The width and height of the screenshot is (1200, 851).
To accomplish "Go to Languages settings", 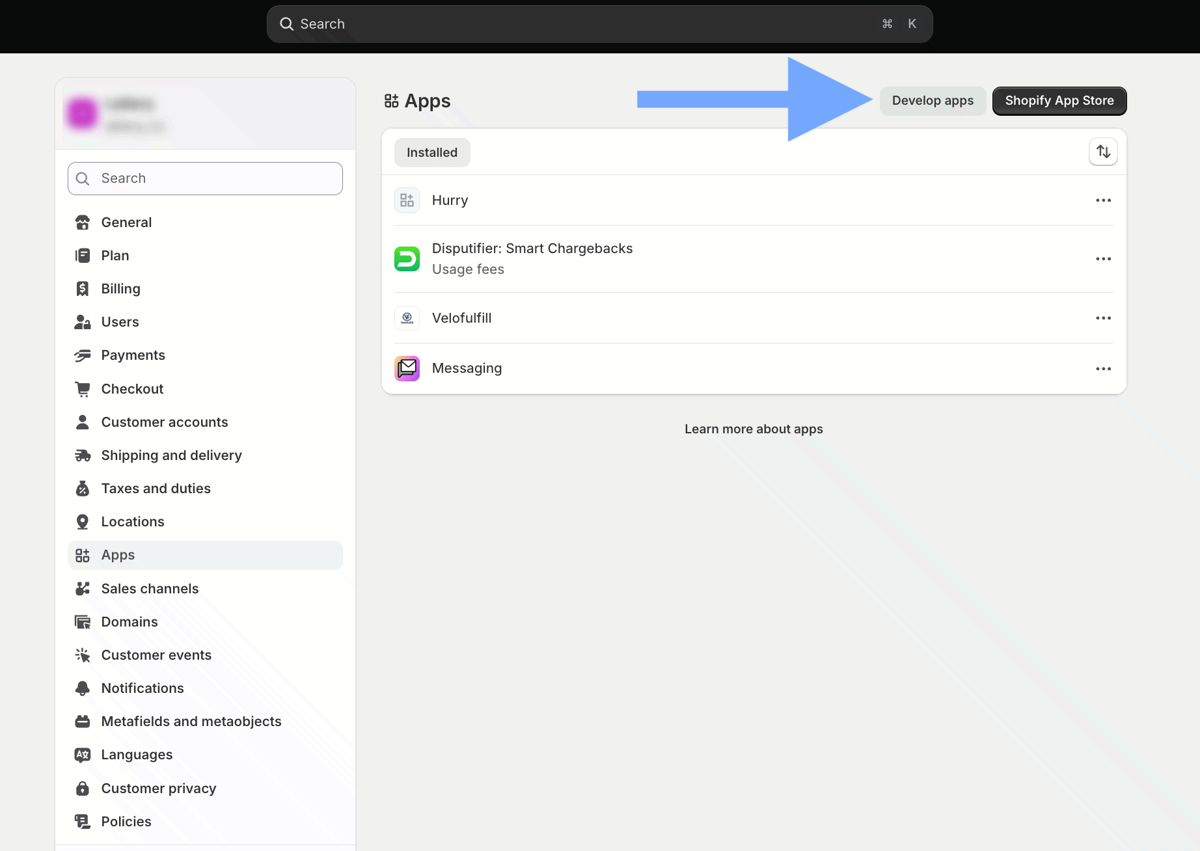I will pos(205,755).
